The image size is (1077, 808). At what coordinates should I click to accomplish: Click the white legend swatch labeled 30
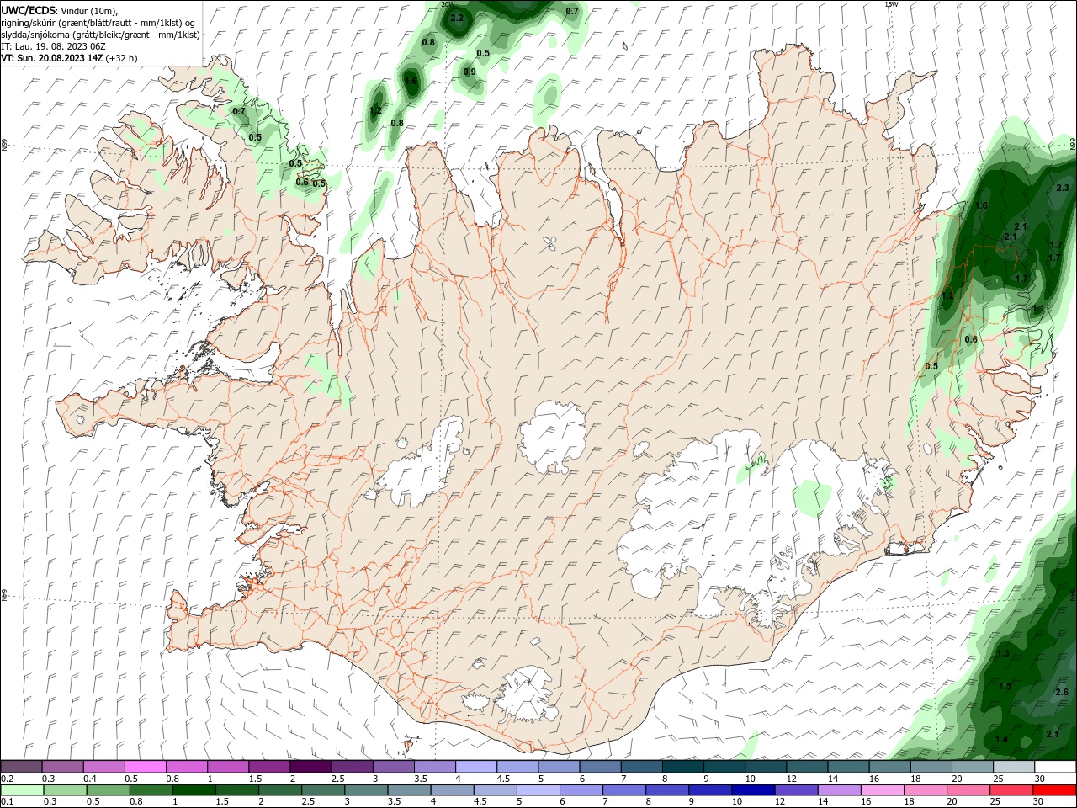[x=1055, y=767]
